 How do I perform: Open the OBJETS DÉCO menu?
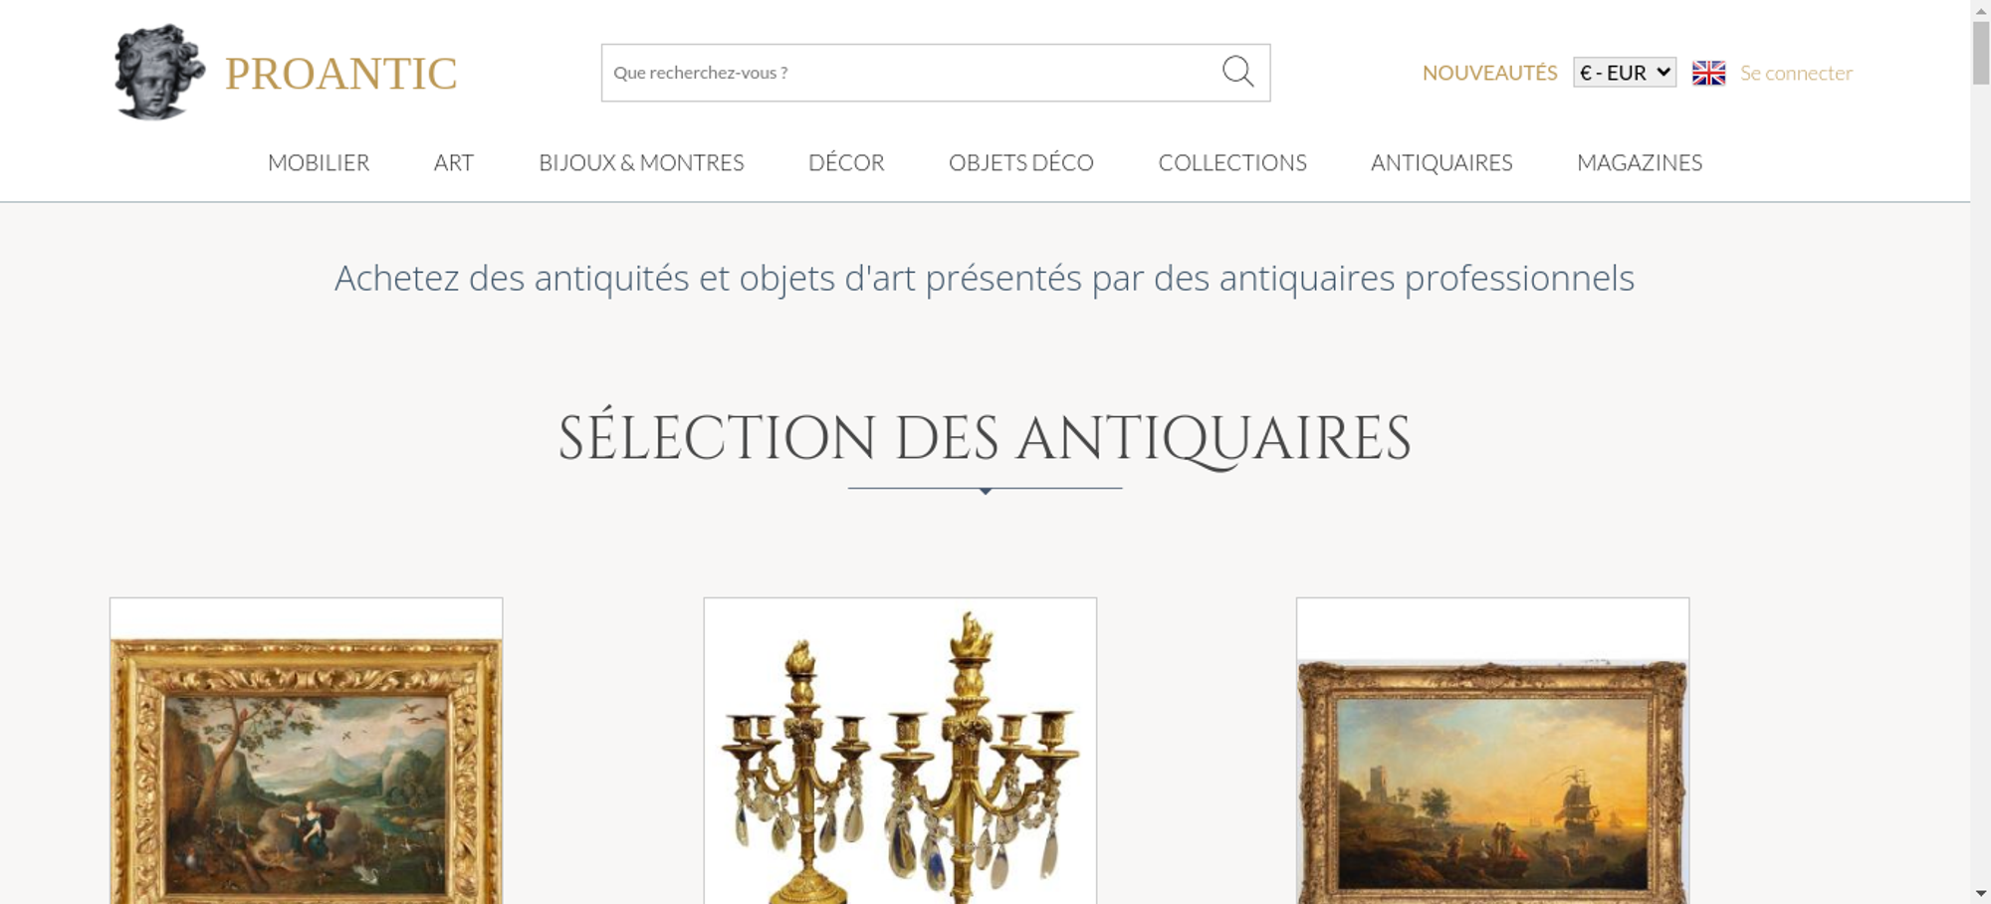tap(1021, 162)
